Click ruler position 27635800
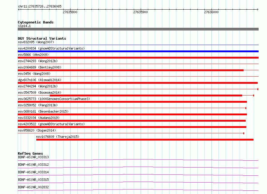267x194 pixels. click(x=70, y=12)
